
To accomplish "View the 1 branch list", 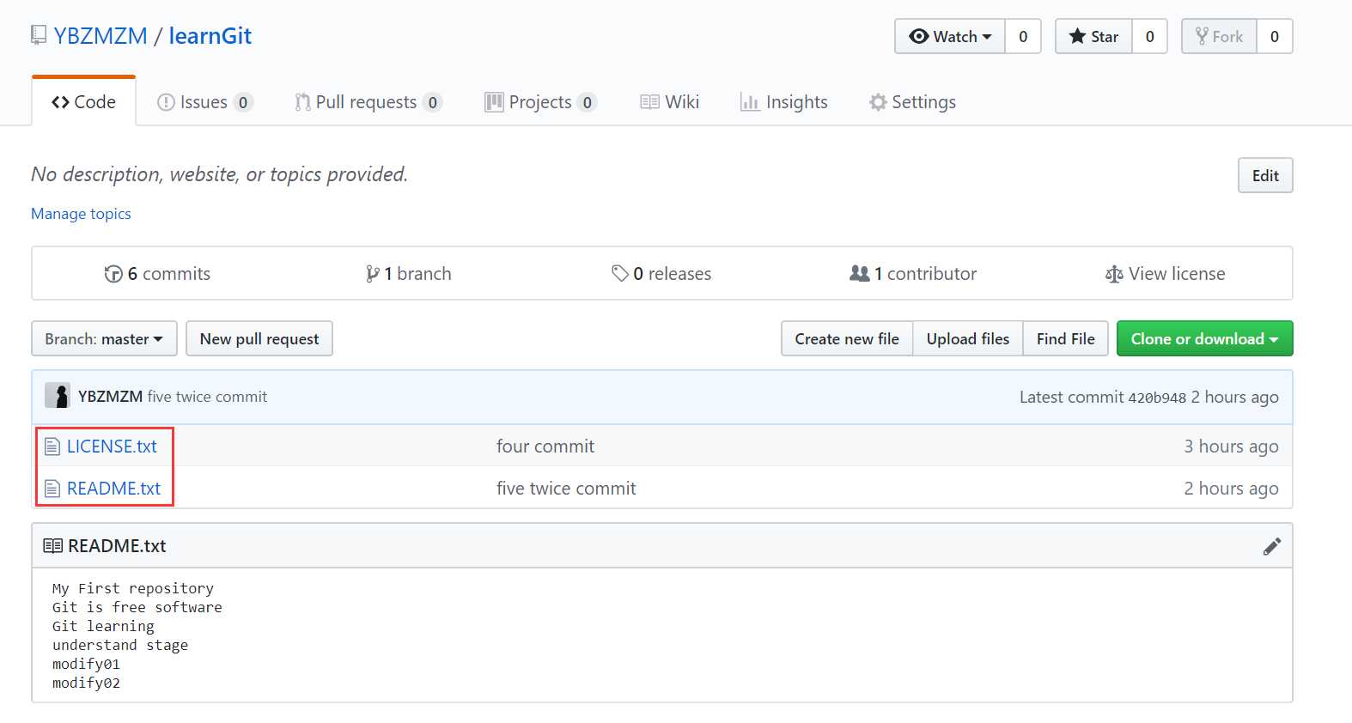I will (x=409, y=274).
